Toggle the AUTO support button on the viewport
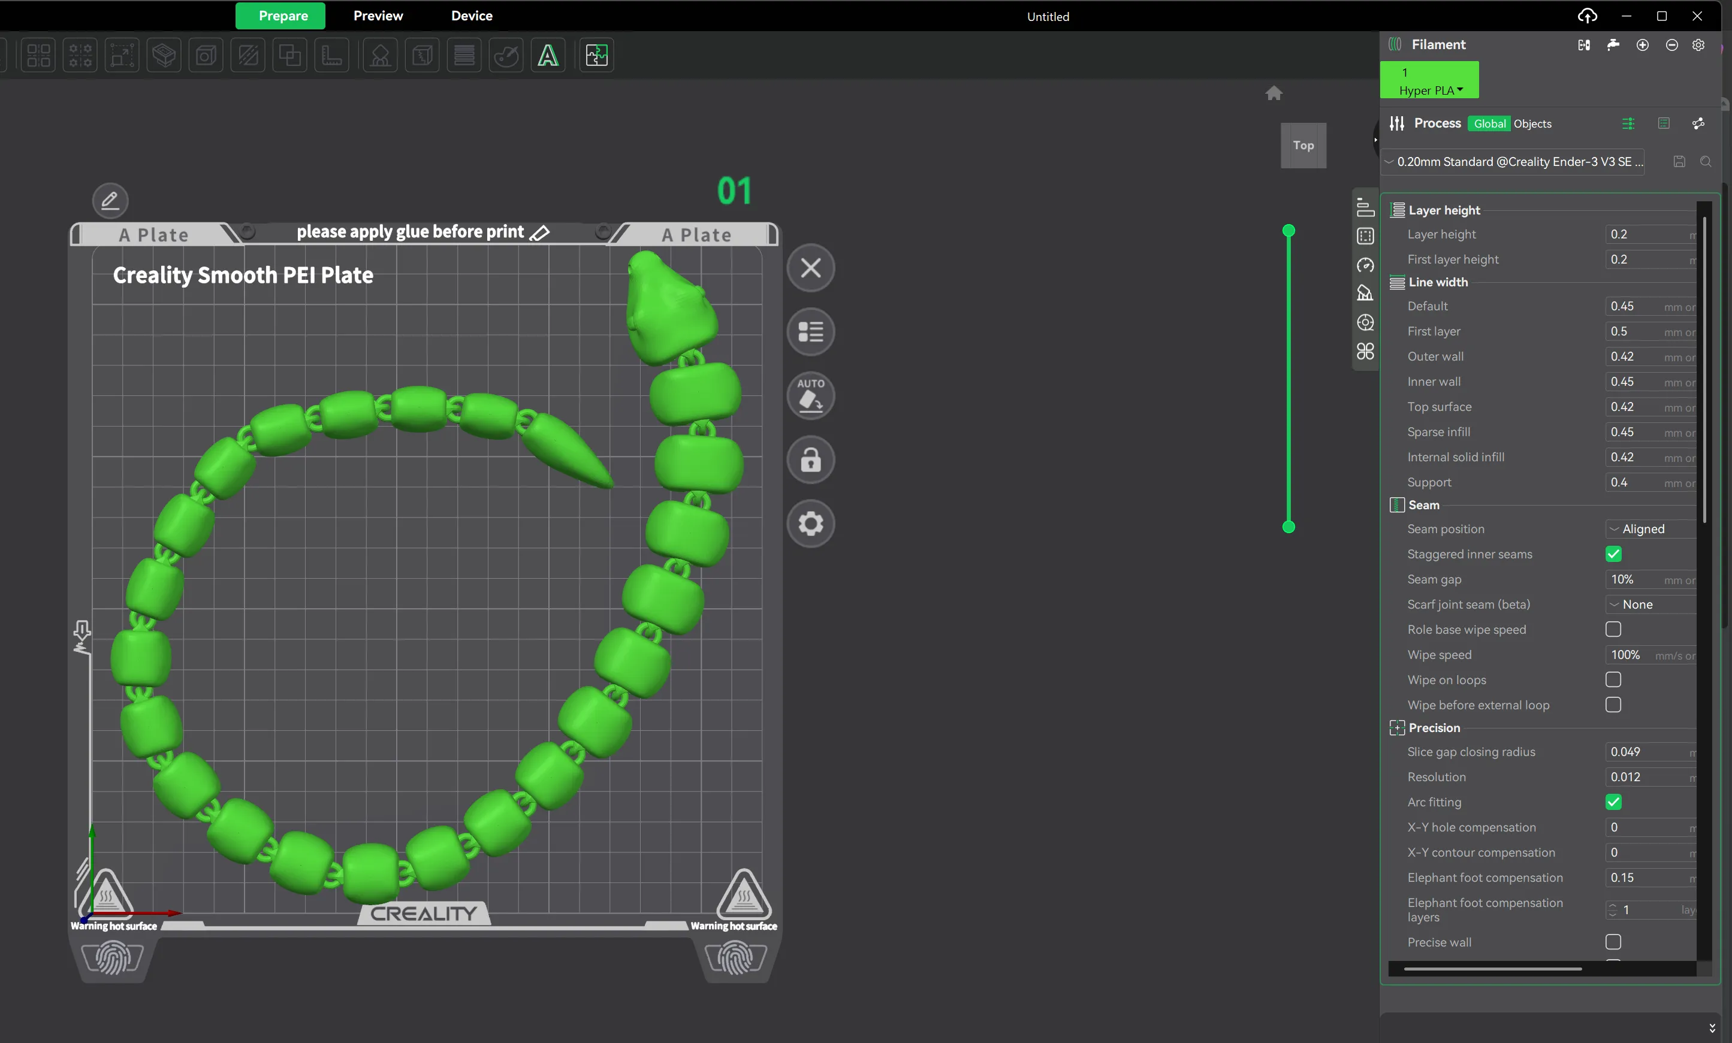1732x1043 pixels. pos(810,395)
